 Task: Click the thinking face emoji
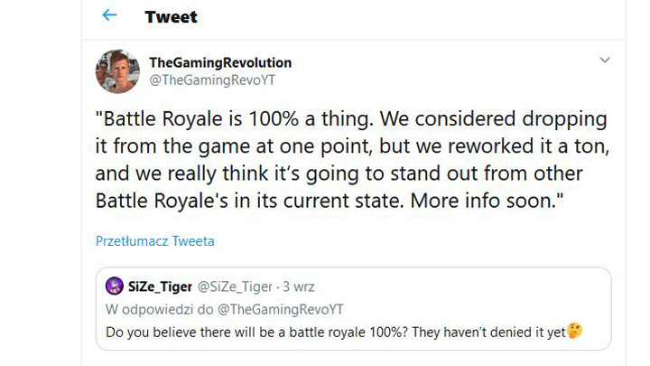574,332
